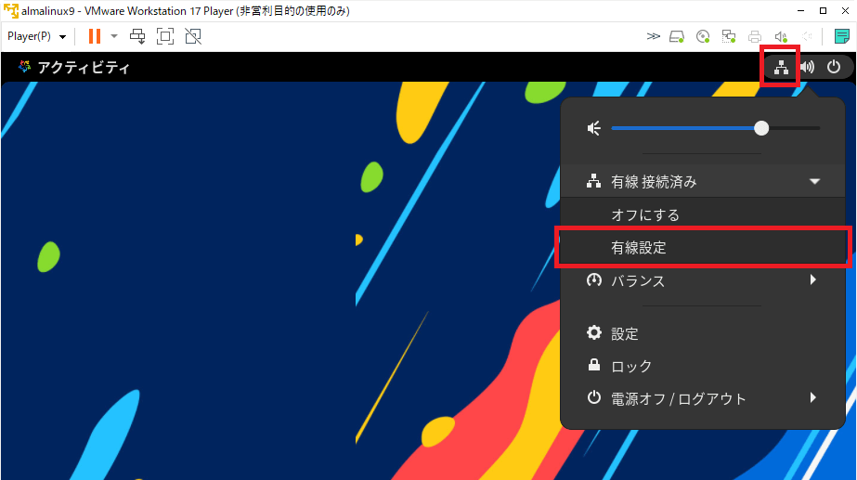
Task: Select オフにする to disable wired connection
Action: point(645,214)
